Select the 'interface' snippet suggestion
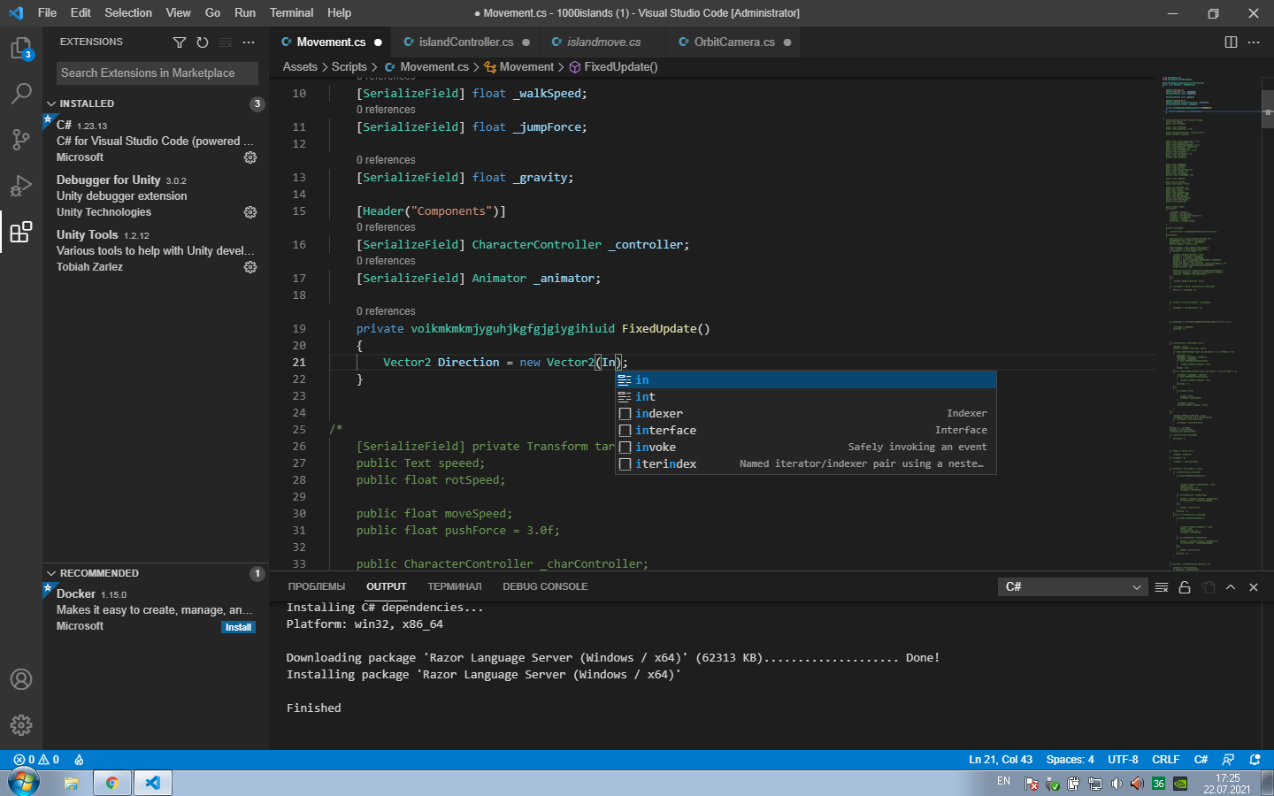 (806, 431)
